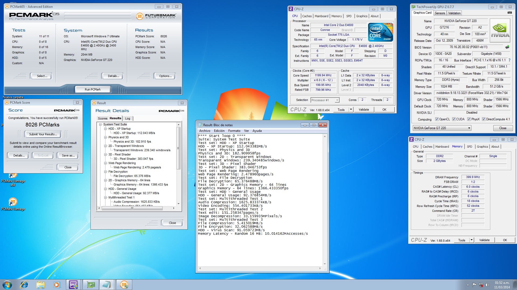Open the Ayuda menu in Notepad
The height and width of the screenshot is (290, 517).
tap(257, 131)
